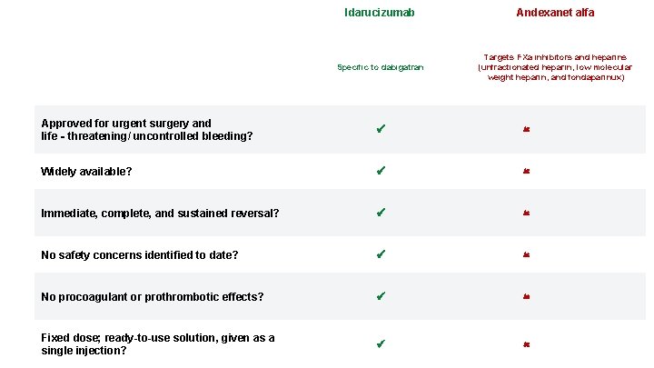Click 'No procoagulant or prothrombotic effects?' row label

[x=153, y=296]
